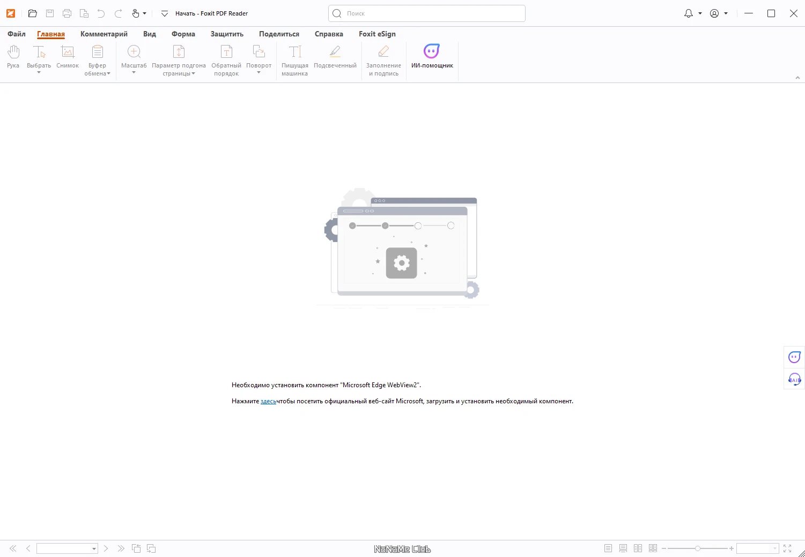Open the user account icon
This screenshot has width=805, height=557.
(714, 13)
